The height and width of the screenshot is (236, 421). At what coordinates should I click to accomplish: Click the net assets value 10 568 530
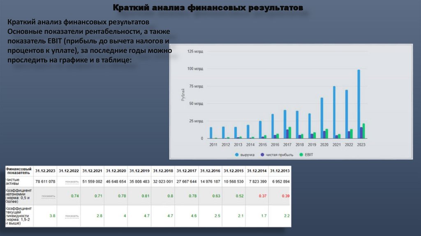click(x=234, y=182)
